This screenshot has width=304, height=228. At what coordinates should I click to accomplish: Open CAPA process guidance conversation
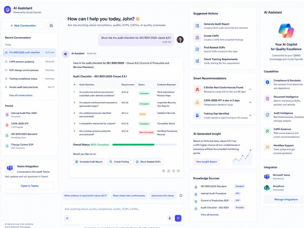coord(30,62)
